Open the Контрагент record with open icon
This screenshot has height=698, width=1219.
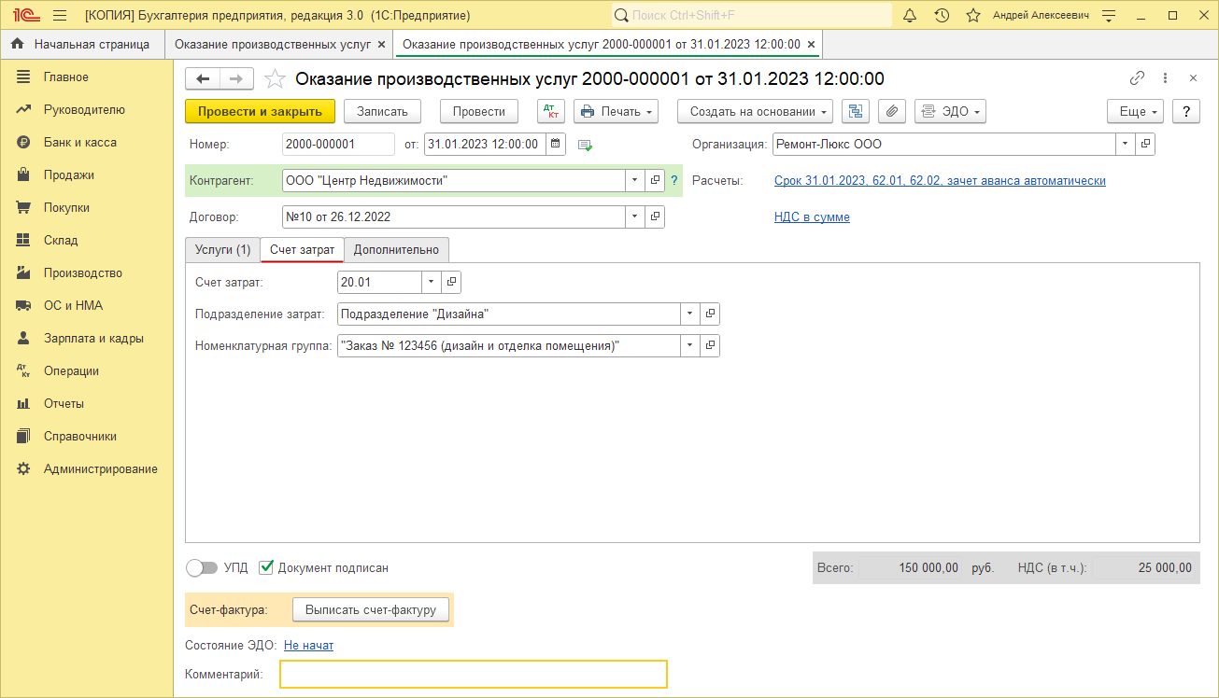pos(655,180)
